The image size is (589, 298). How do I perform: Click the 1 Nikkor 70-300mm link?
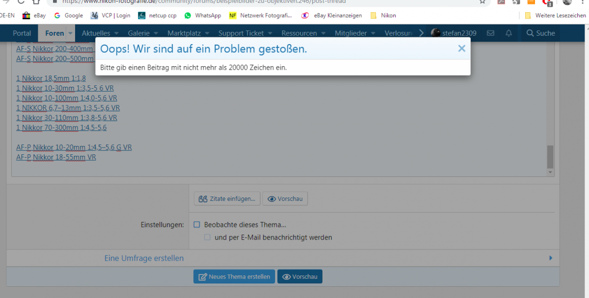point(61,127)
